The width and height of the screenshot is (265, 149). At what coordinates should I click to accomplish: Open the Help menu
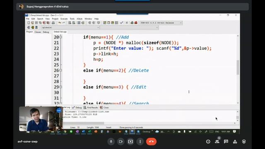[96, 19]
